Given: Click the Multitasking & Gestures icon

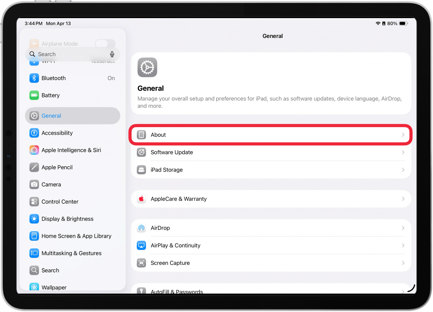Looking at the screenshot, I should point(34,253).
